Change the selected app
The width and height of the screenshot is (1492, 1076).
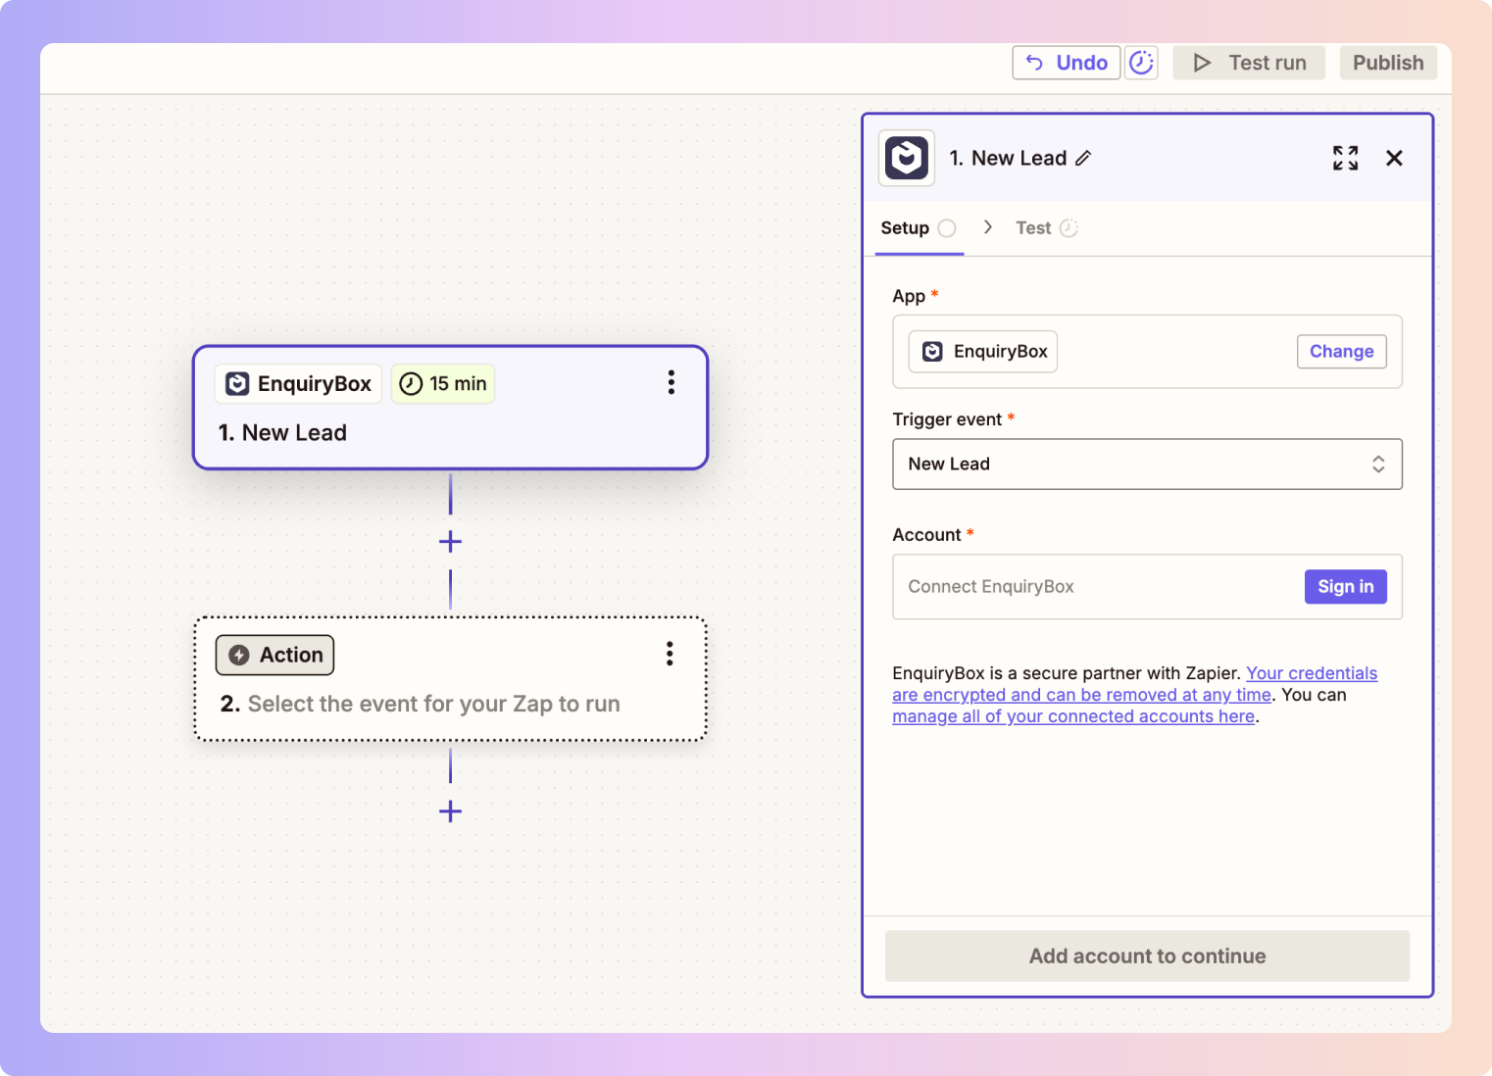click(1341, 352)
